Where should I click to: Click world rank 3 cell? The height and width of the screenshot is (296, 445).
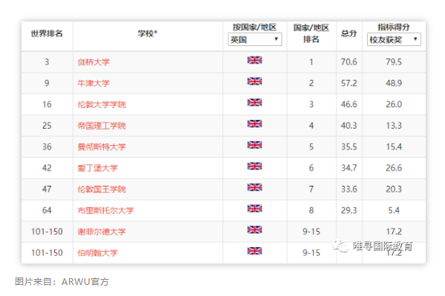[x=47, y=62]
